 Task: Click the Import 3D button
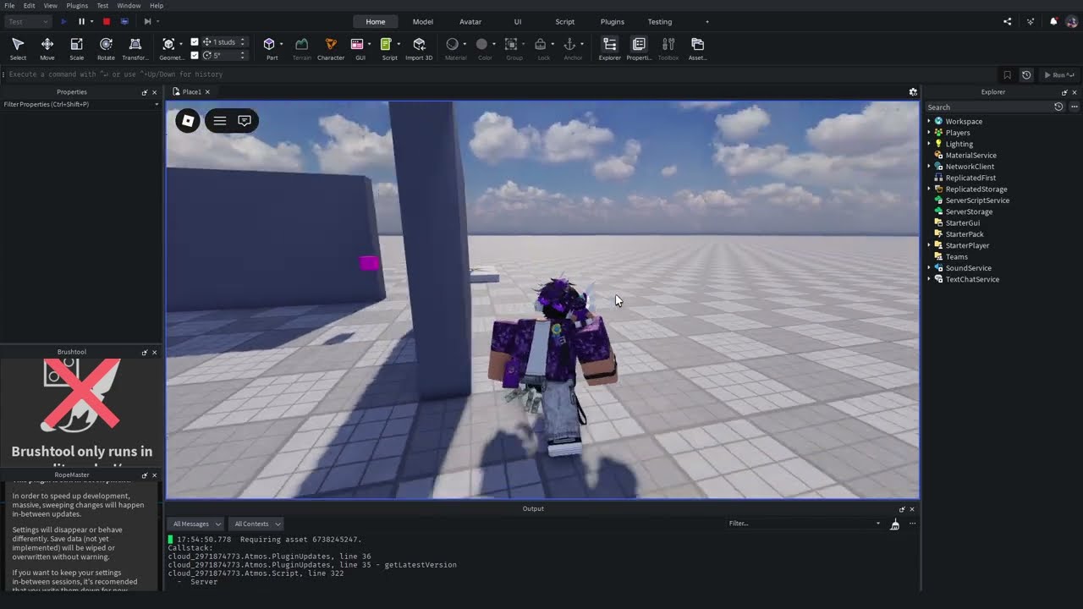coord(419,48)
